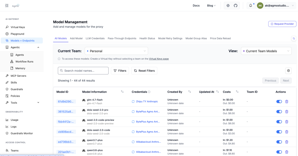Delete the qwen3.6-plus model
Viewport: 298px width, 156px height.
click(x=287, y=152)
